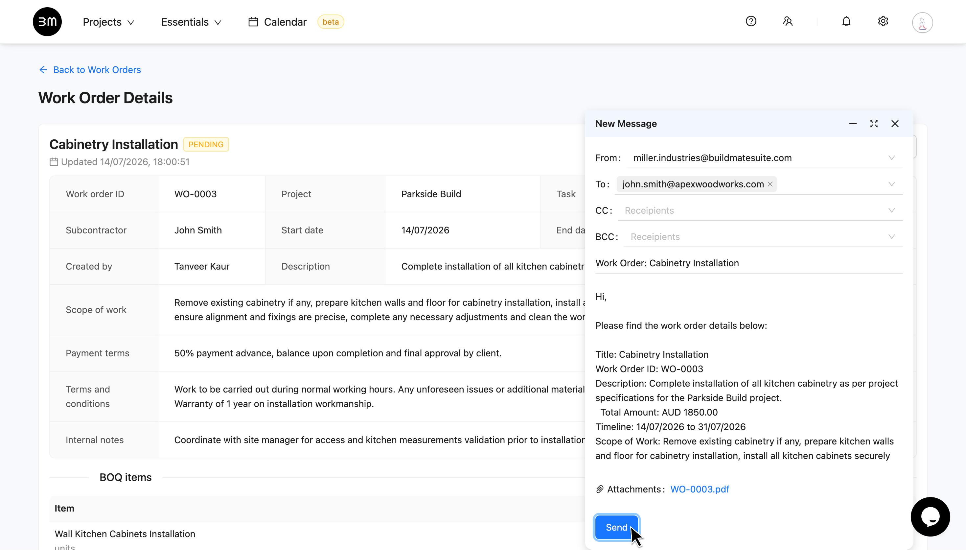Click the Total Amount AUD 1850.00 line
The height and width of the screenshot is (550, 966).
pyautogui.click(x=659, y=412)
